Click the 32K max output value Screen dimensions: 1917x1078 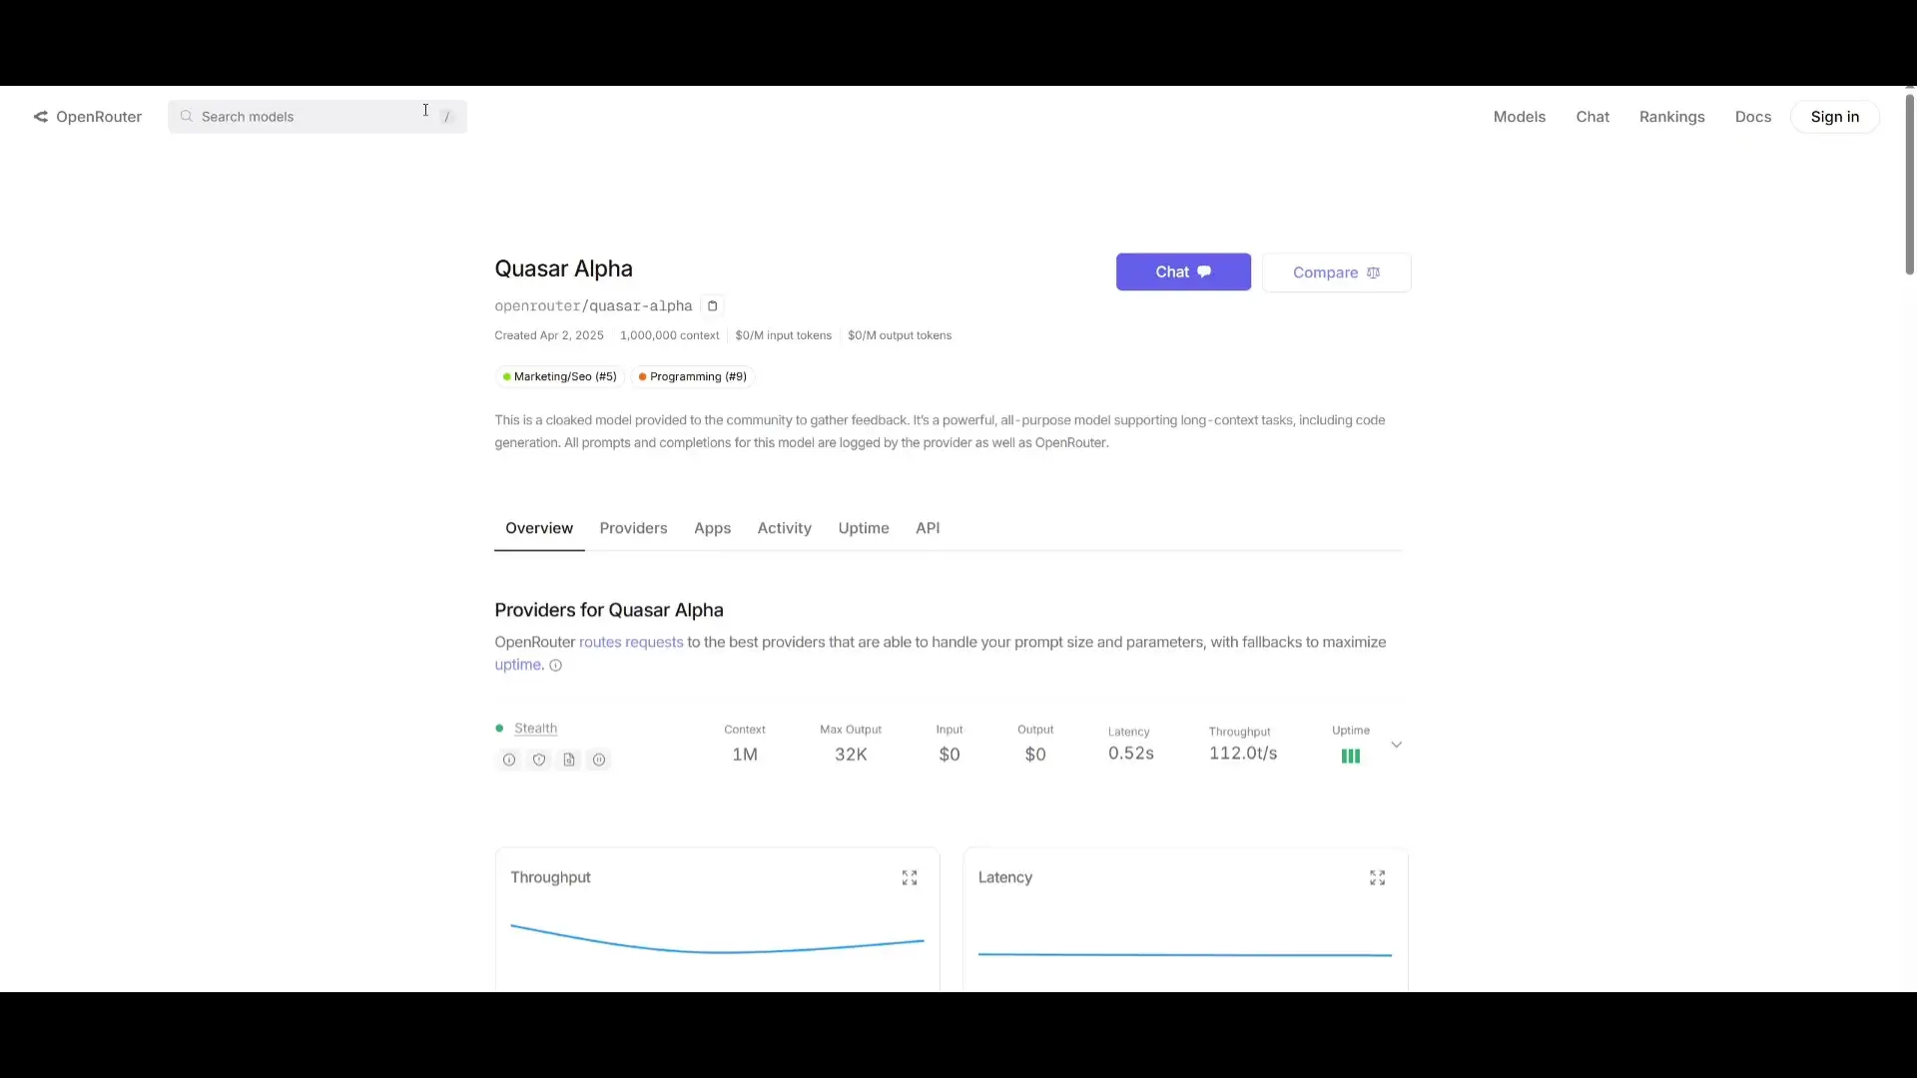coord(851,755)
